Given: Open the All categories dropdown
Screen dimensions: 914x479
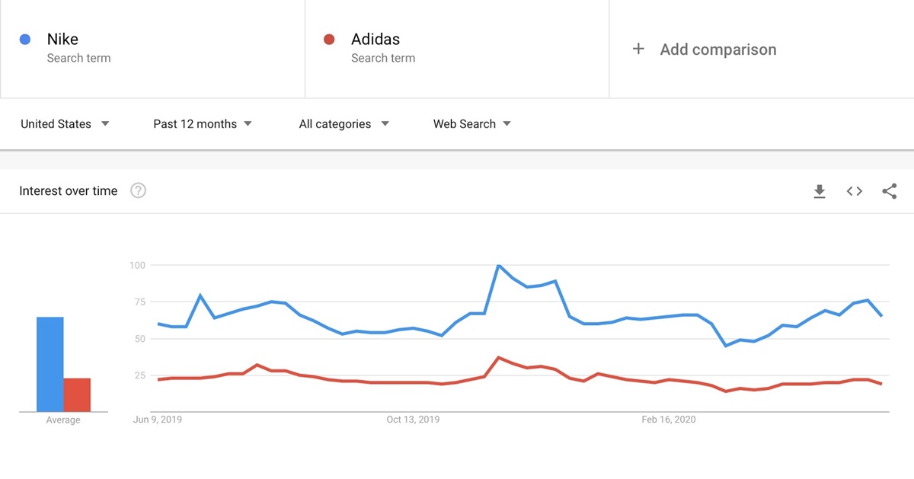Looking at the screenshot, I should coord(344,123).
